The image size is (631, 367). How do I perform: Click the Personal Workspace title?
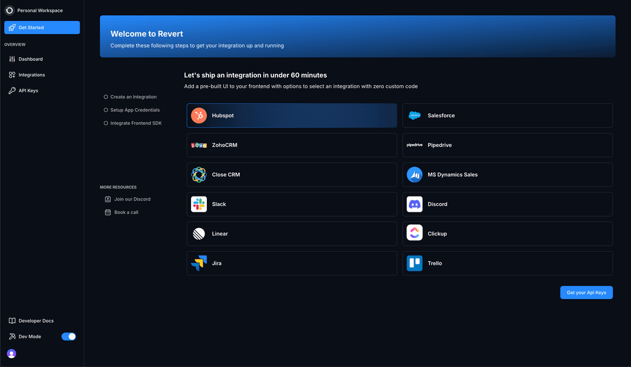(40, 11)
